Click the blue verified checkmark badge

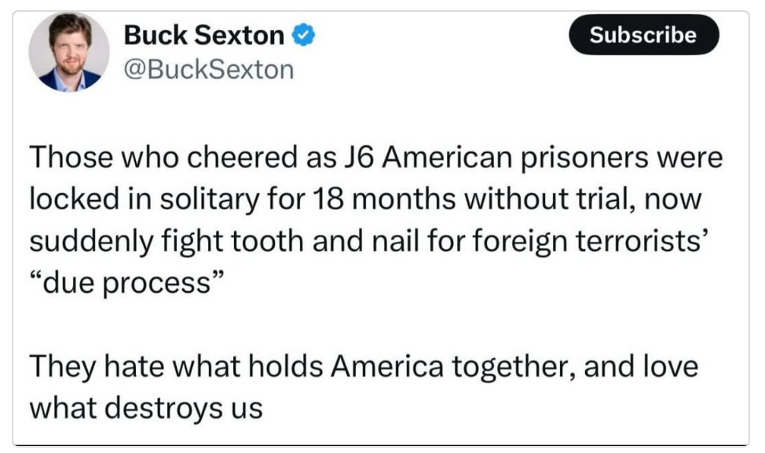click(x=304, y=35)
